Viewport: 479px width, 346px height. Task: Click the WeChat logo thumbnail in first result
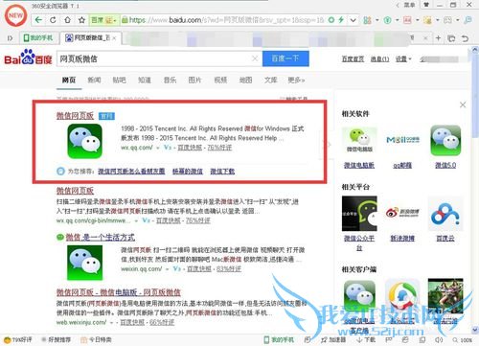click(x=84, y=141)
